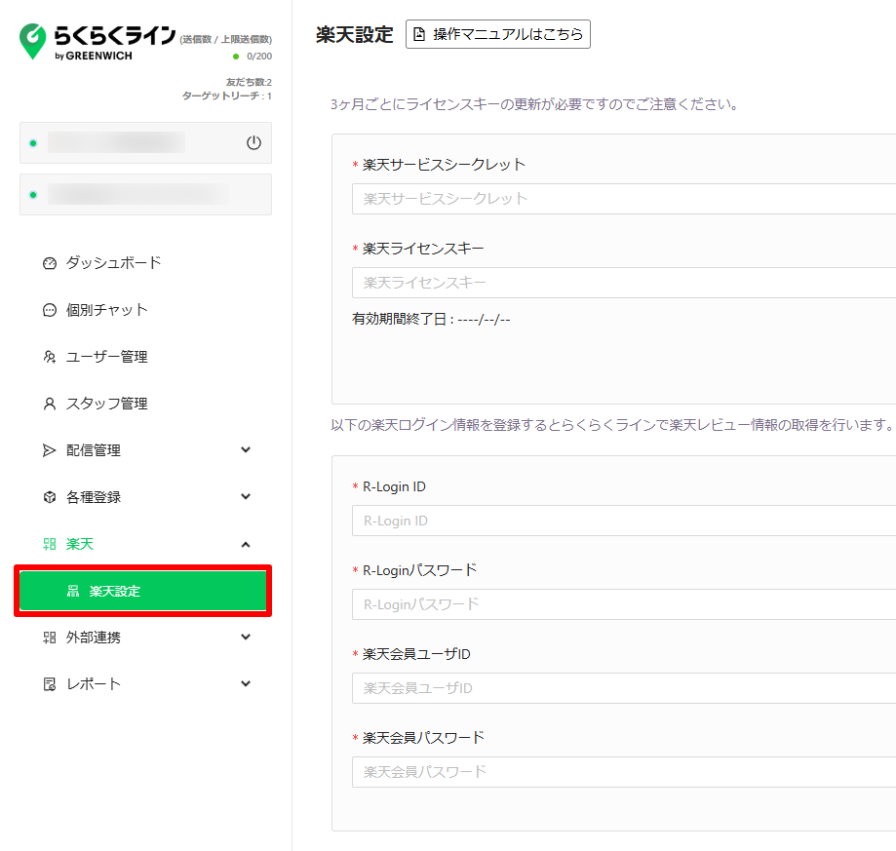Click the chat bubble icon for 個別チャット
896x851 pixels.
click(x=50, y=310)
